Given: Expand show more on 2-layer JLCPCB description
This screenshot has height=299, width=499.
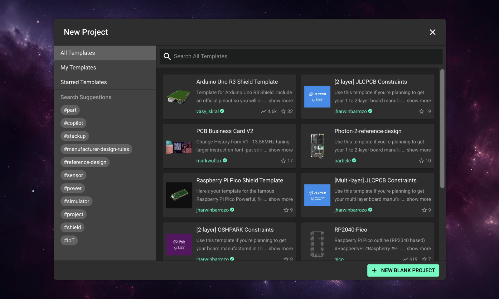Looking at the screenshot, I should click(419, 101).
